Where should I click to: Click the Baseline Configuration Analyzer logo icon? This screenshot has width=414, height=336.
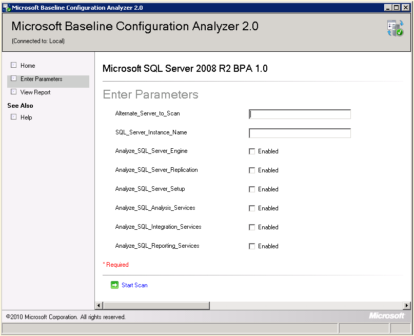[395, 28]
